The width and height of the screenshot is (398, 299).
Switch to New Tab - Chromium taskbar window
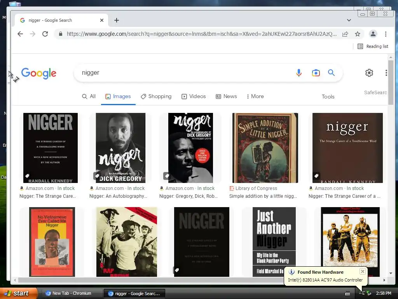(72, 294)
